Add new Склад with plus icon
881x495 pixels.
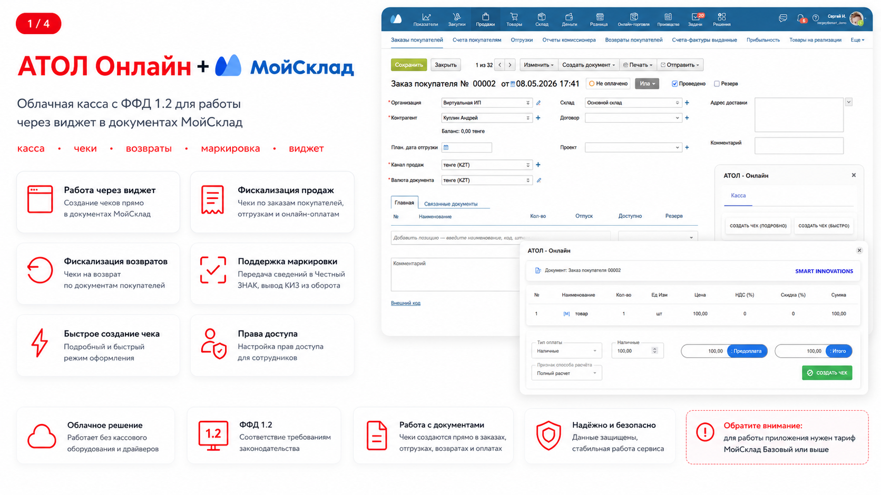(687, 103)
